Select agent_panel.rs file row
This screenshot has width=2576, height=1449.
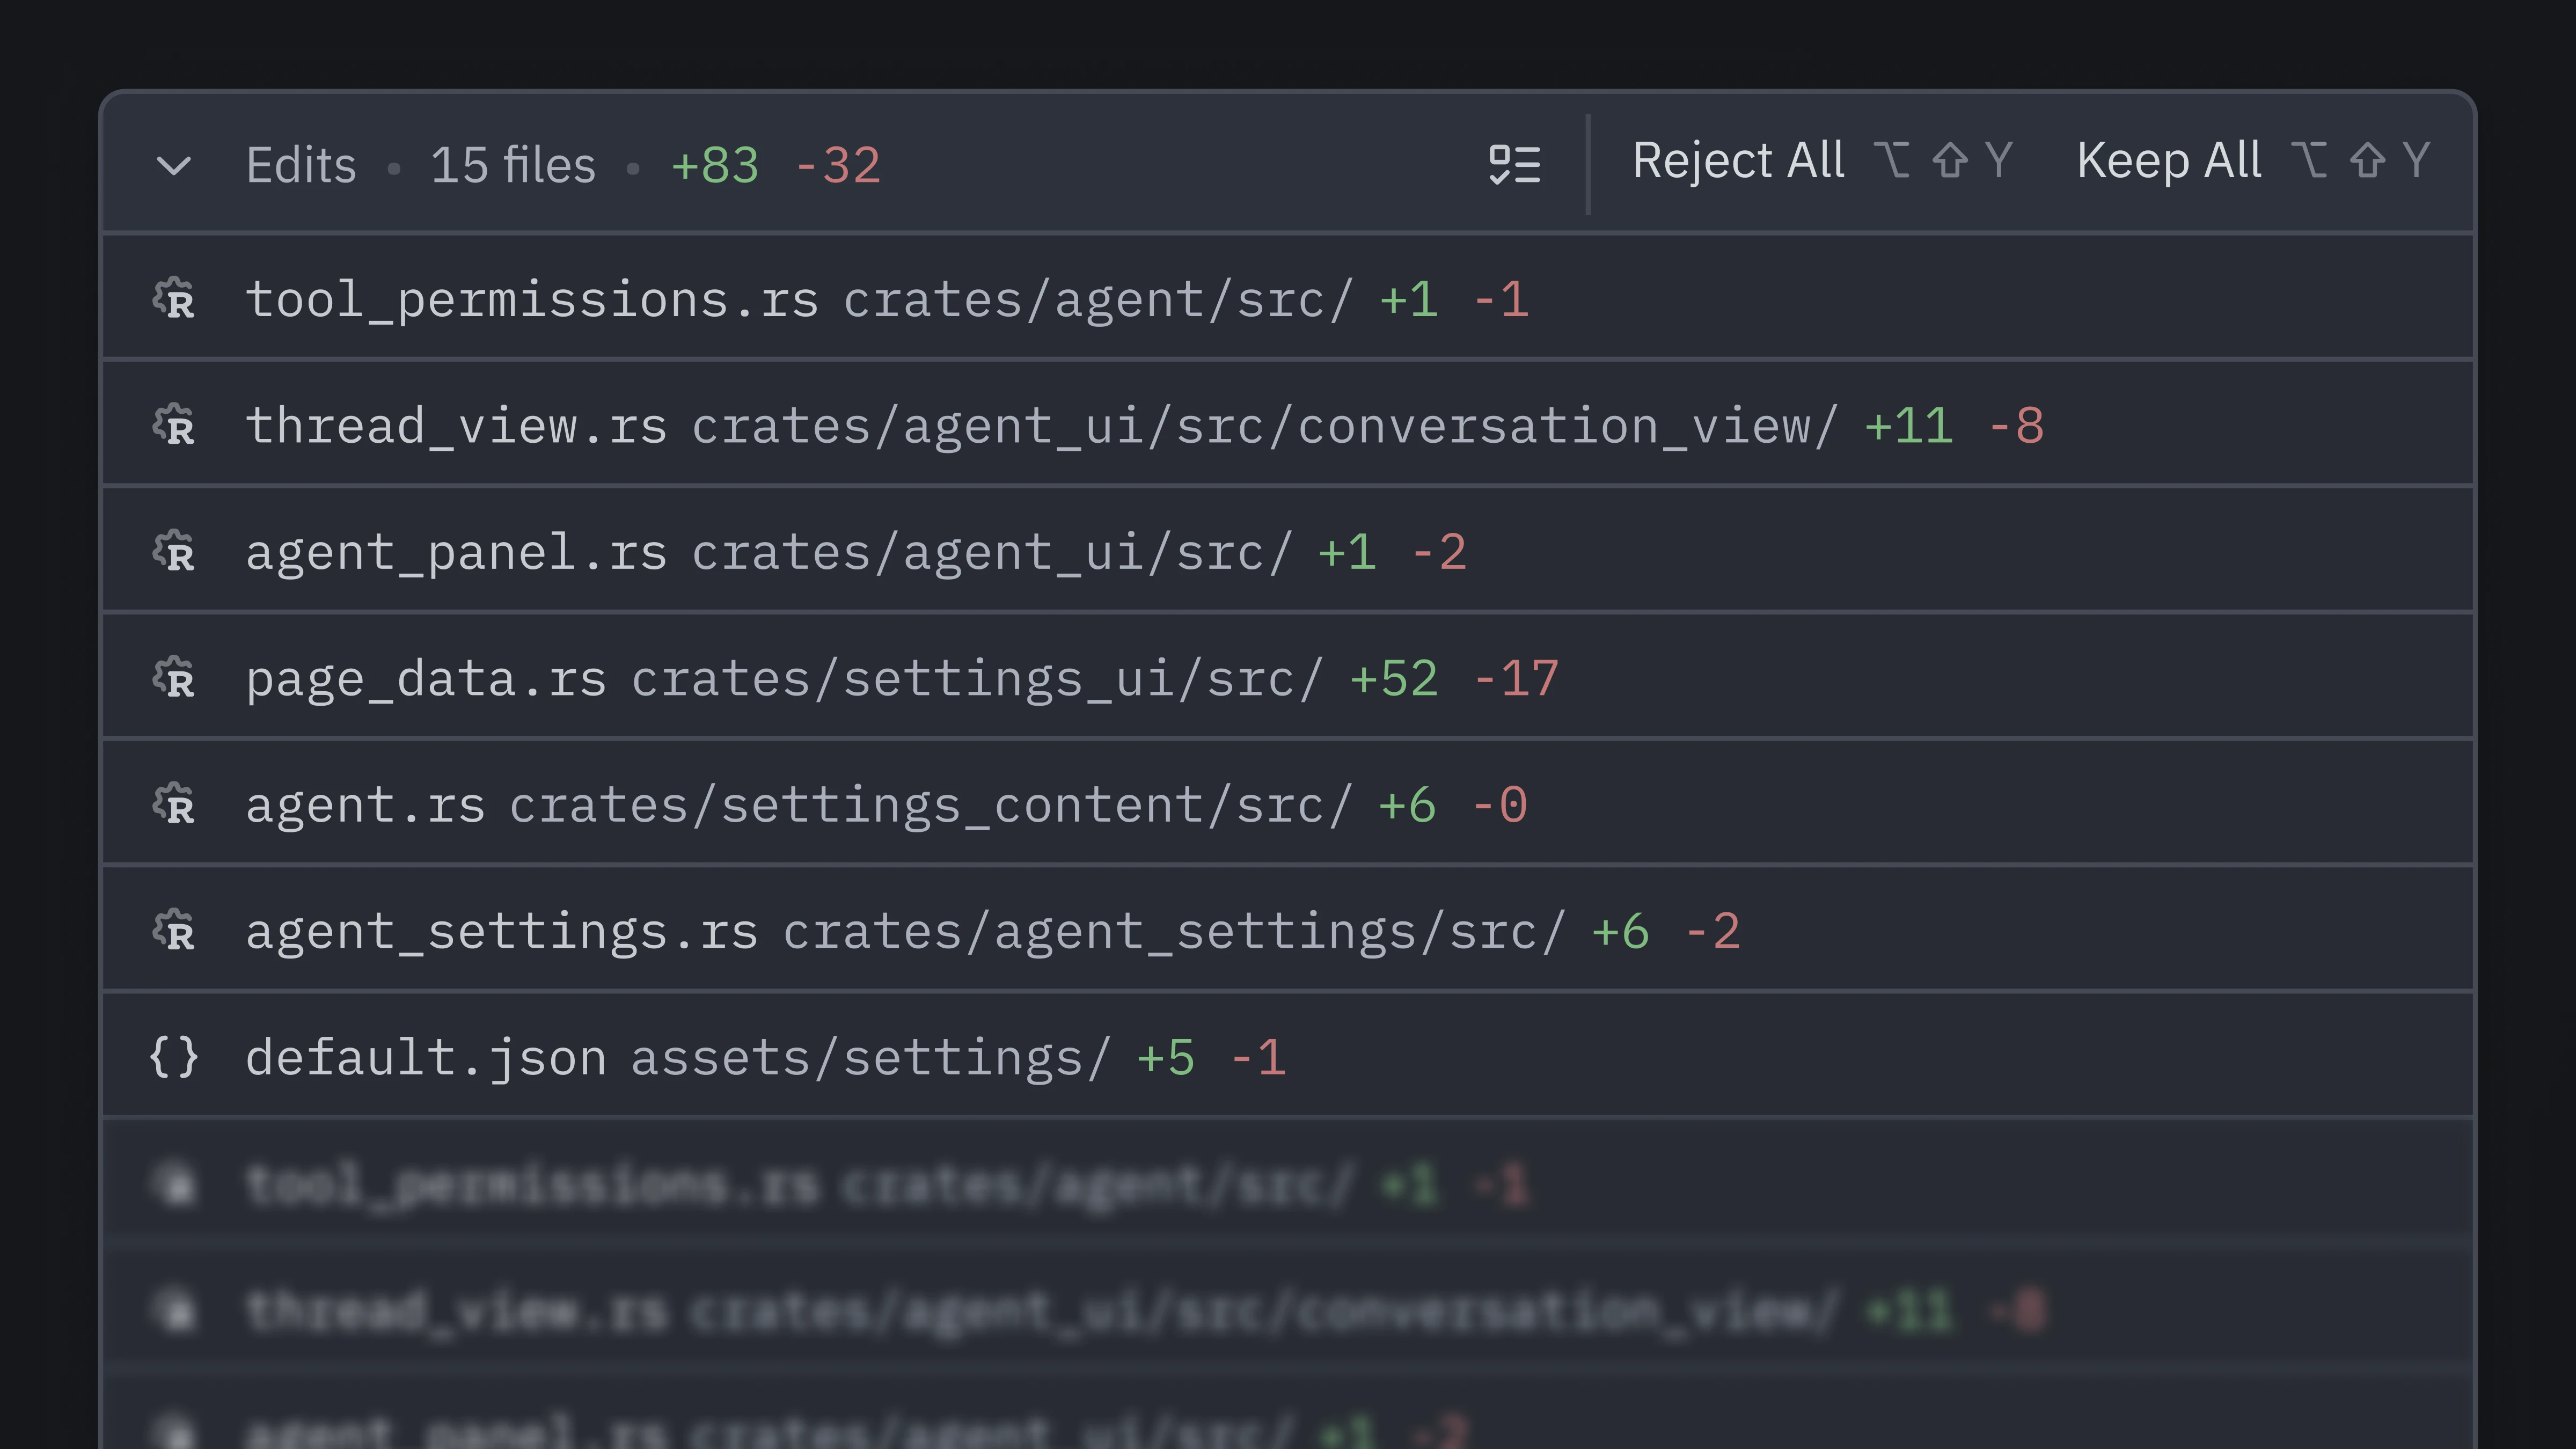[456, 552]
